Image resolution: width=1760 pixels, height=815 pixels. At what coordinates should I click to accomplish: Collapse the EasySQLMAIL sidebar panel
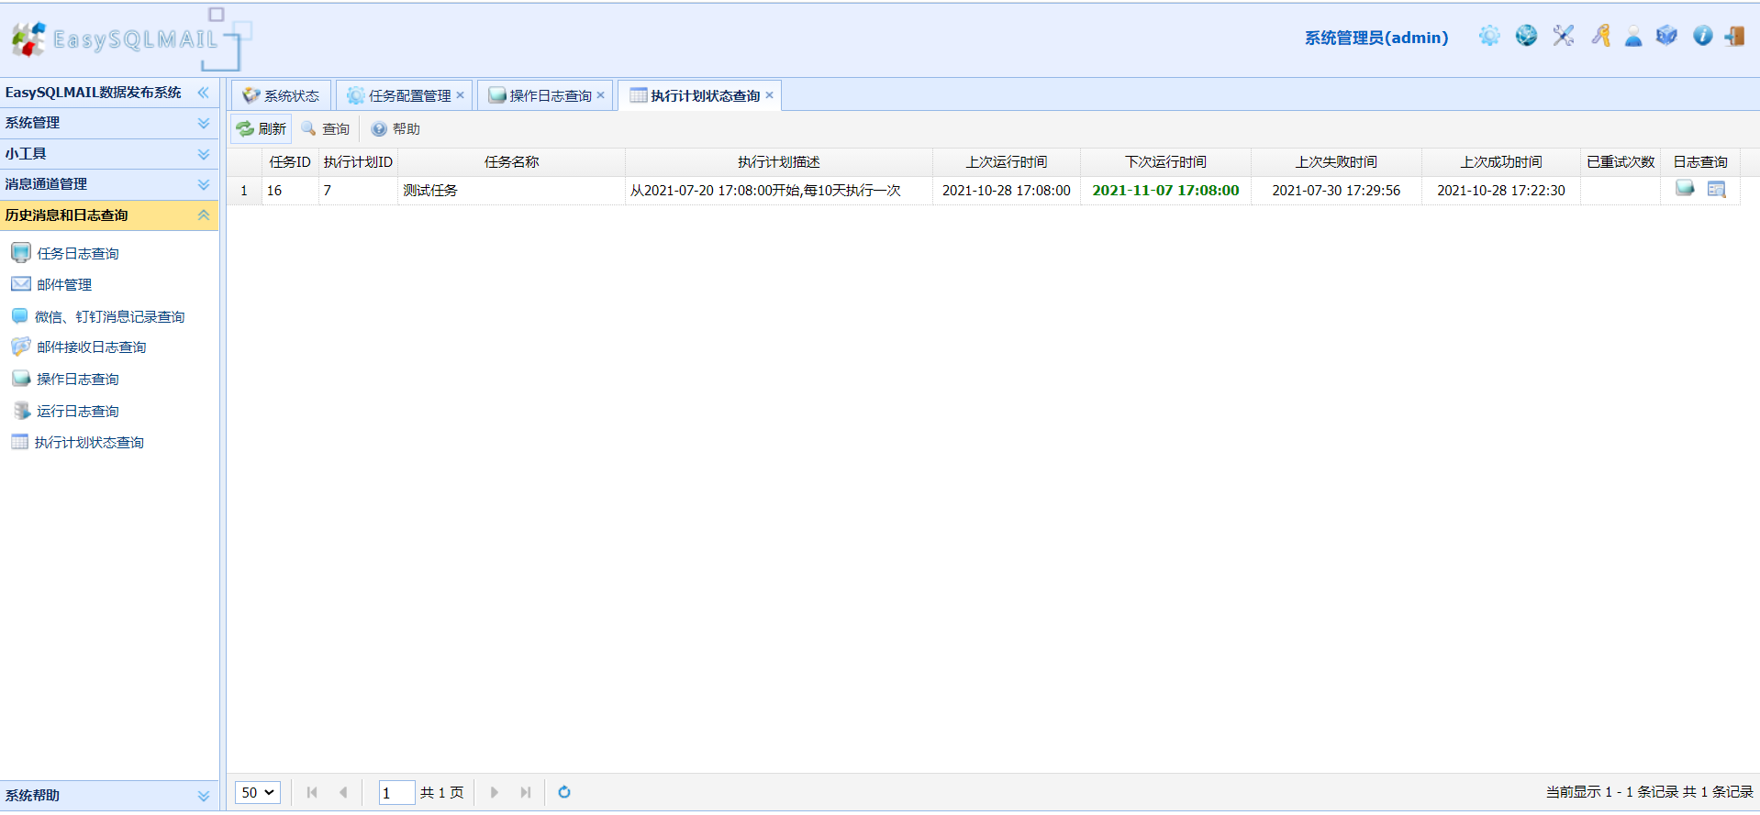(204, 93)
